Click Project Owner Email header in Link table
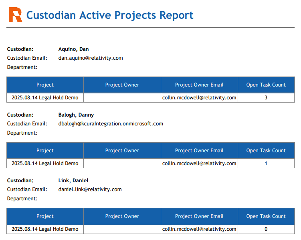The image size is (301, 240). [199, 216]
